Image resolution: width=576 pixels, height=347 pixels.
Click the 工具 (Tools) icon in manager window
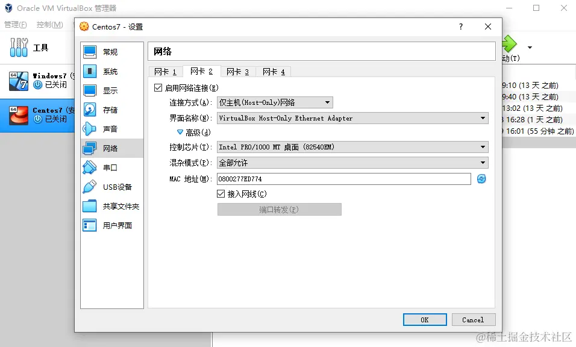click(x=19, y=48)
